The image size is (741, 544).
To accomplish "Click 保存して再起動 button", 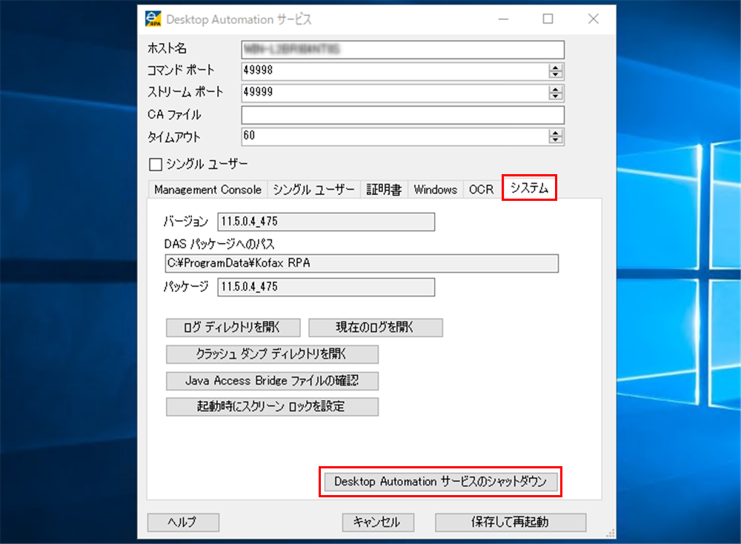I will pos(511,523).
